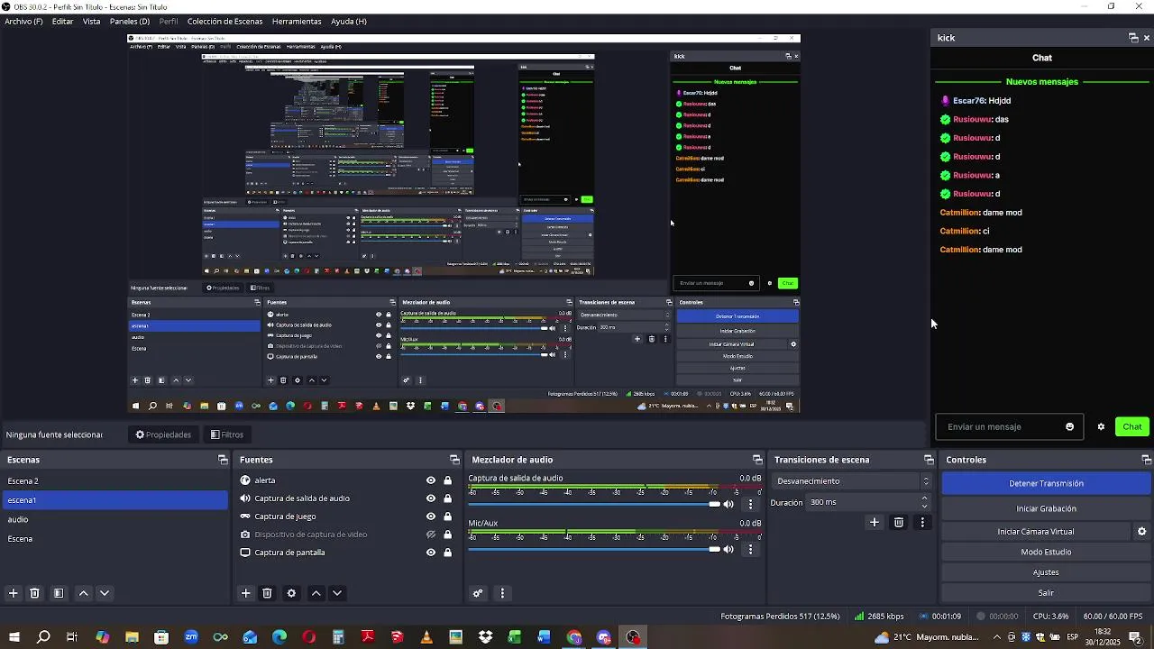
Task: Undock the Controles panel
Action: 1146,460
